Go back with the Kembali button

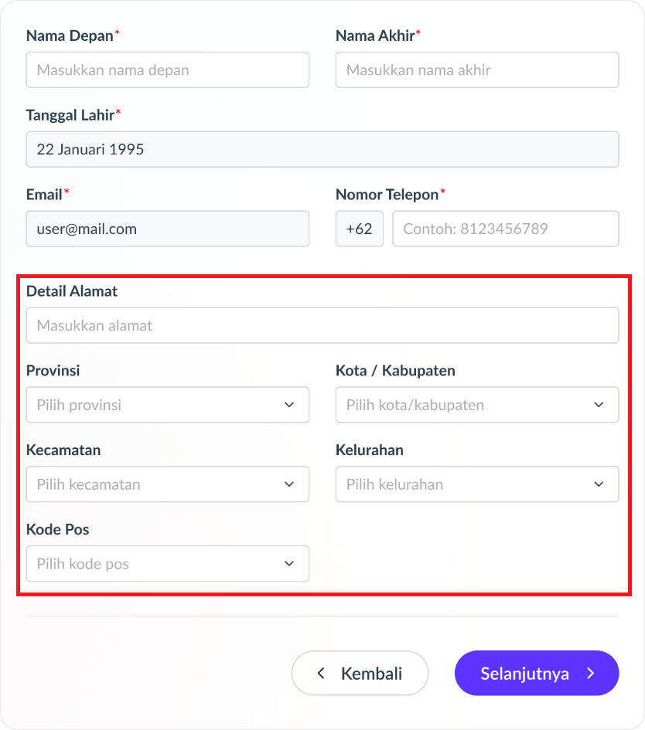(x=360, y=673)
